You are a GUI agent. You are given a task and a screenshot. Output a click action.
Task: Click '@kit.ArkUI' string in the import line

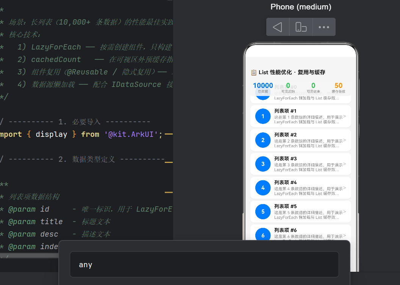(x=131, y=134)
